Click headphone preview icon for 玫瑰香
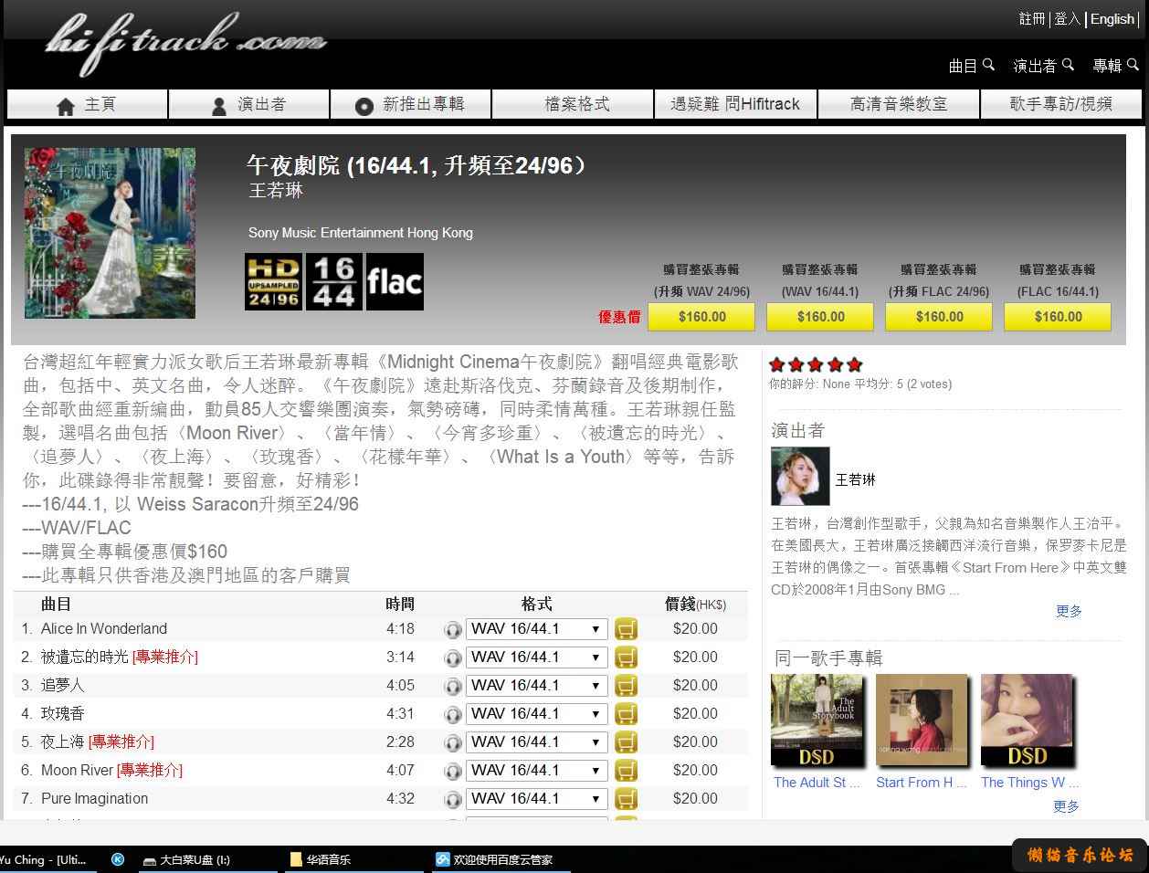This screenshot has width=1149, height=873. (x=452, y=714)
